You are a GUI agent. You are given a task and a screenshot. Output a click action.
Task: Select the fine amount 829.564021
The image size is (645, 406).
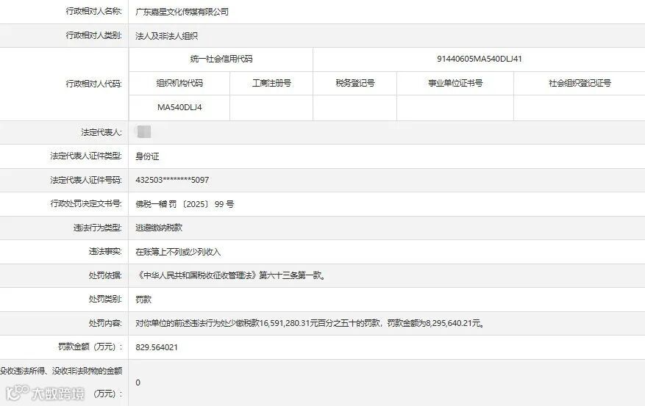pyautogui.click(x=157, y=347)
